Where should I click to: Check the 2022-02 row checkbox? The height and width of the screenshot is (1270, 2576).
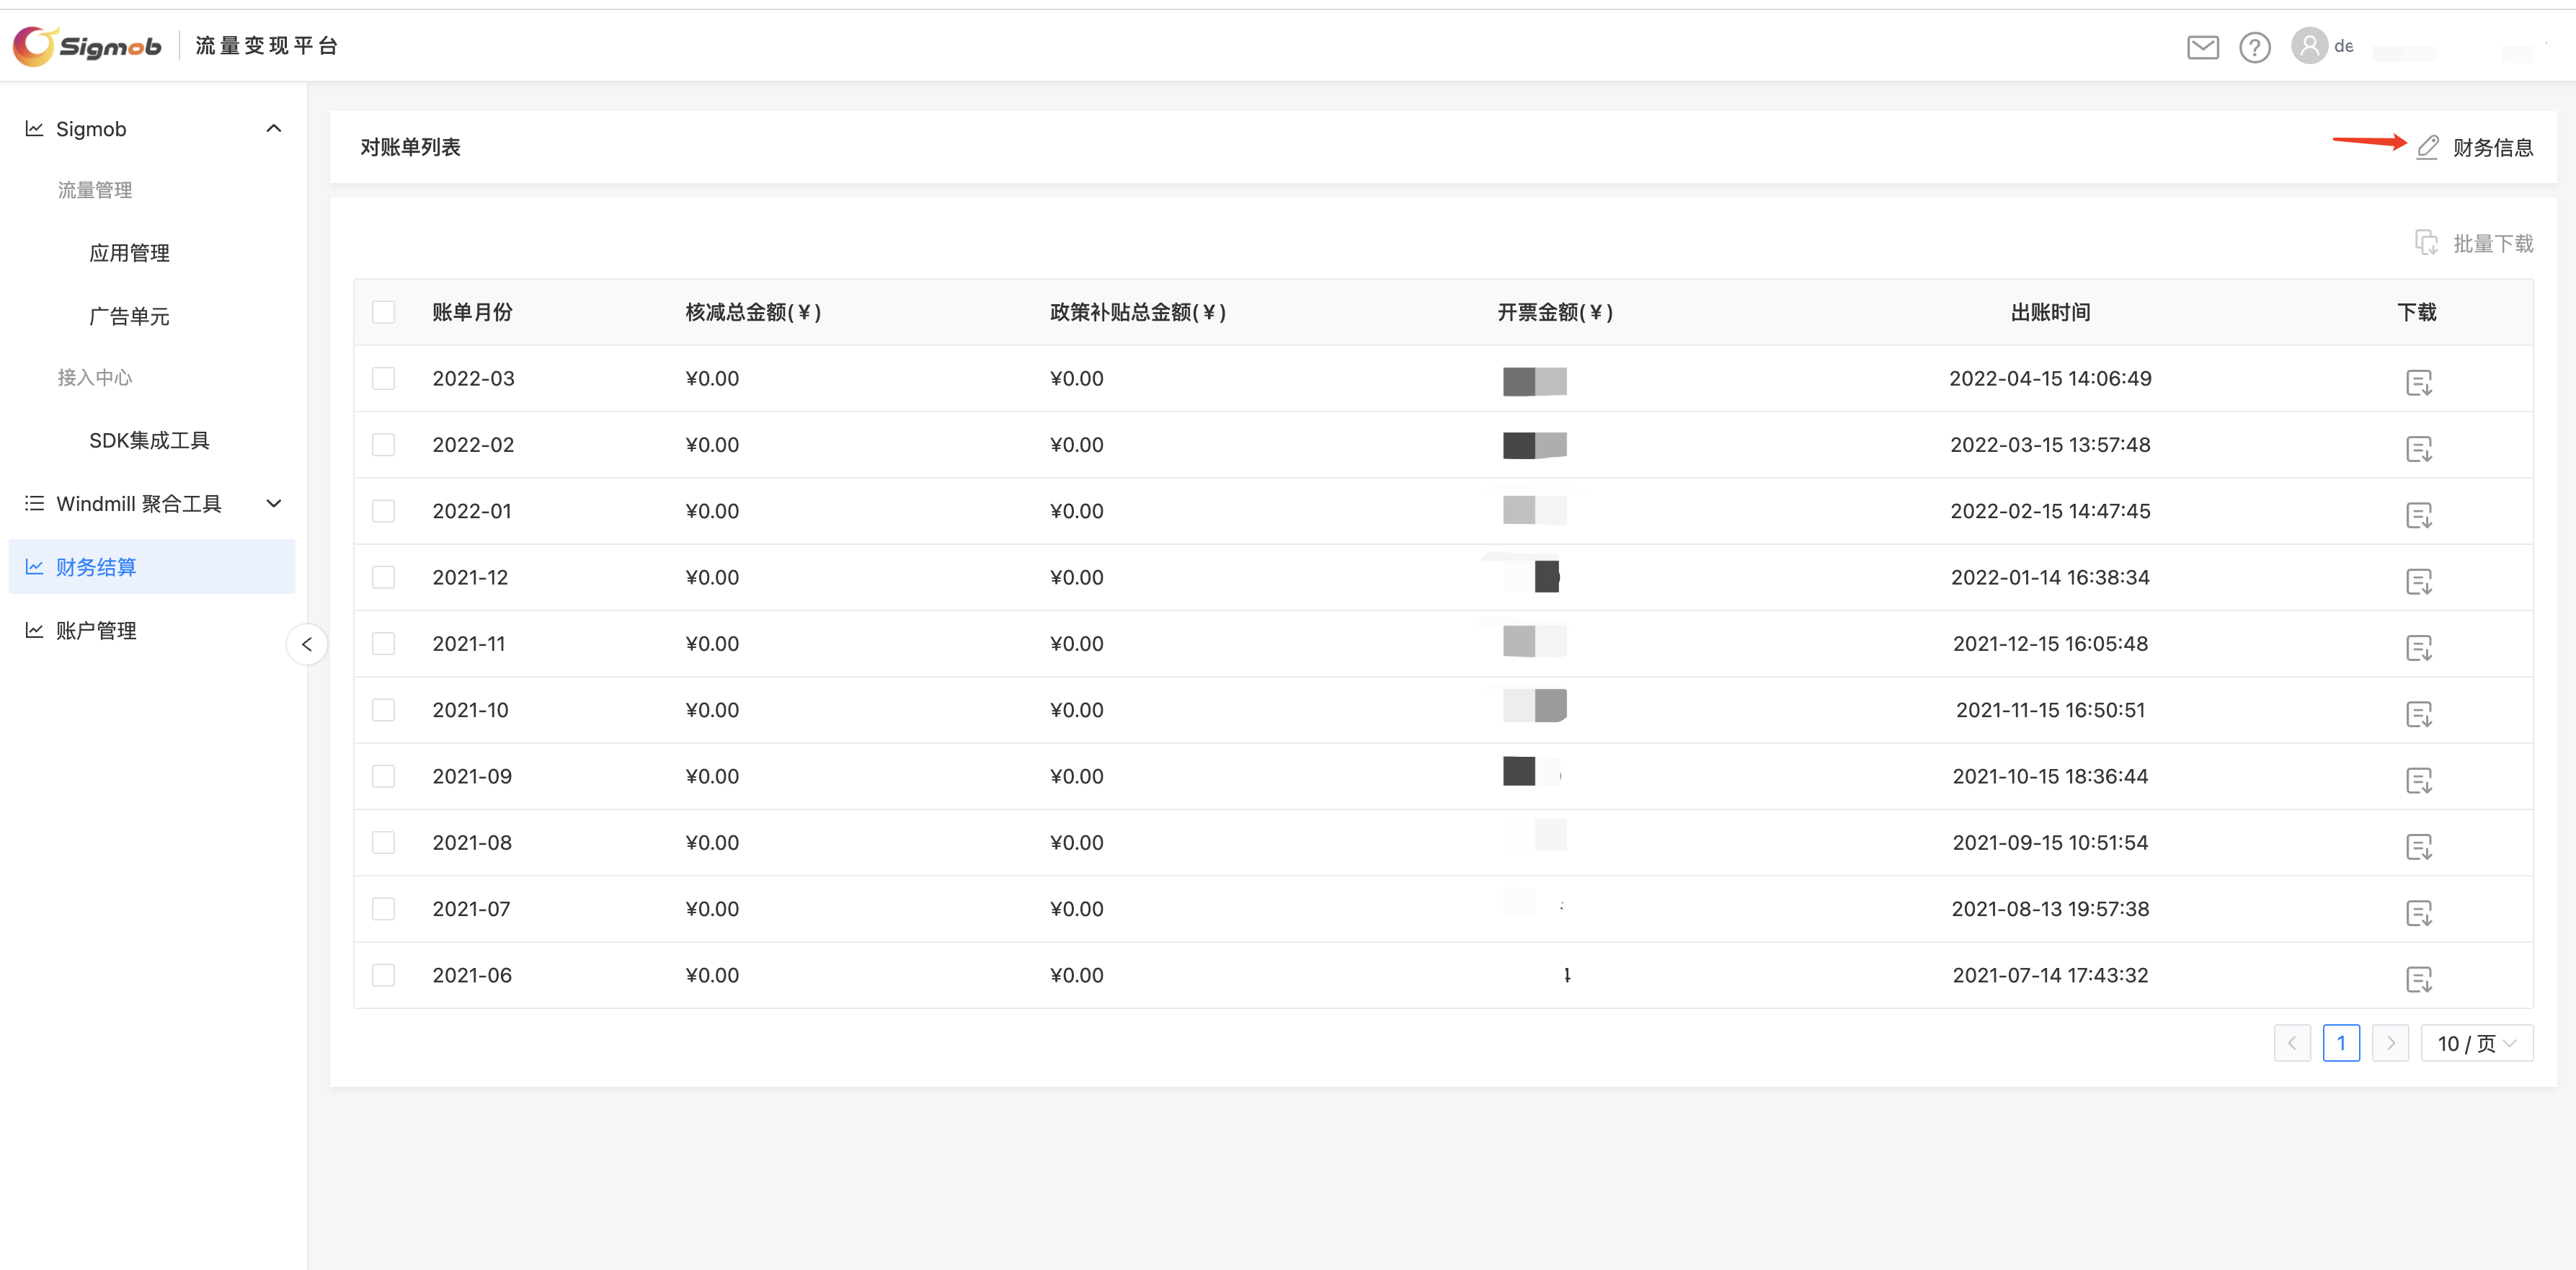[x=383, y=445]
